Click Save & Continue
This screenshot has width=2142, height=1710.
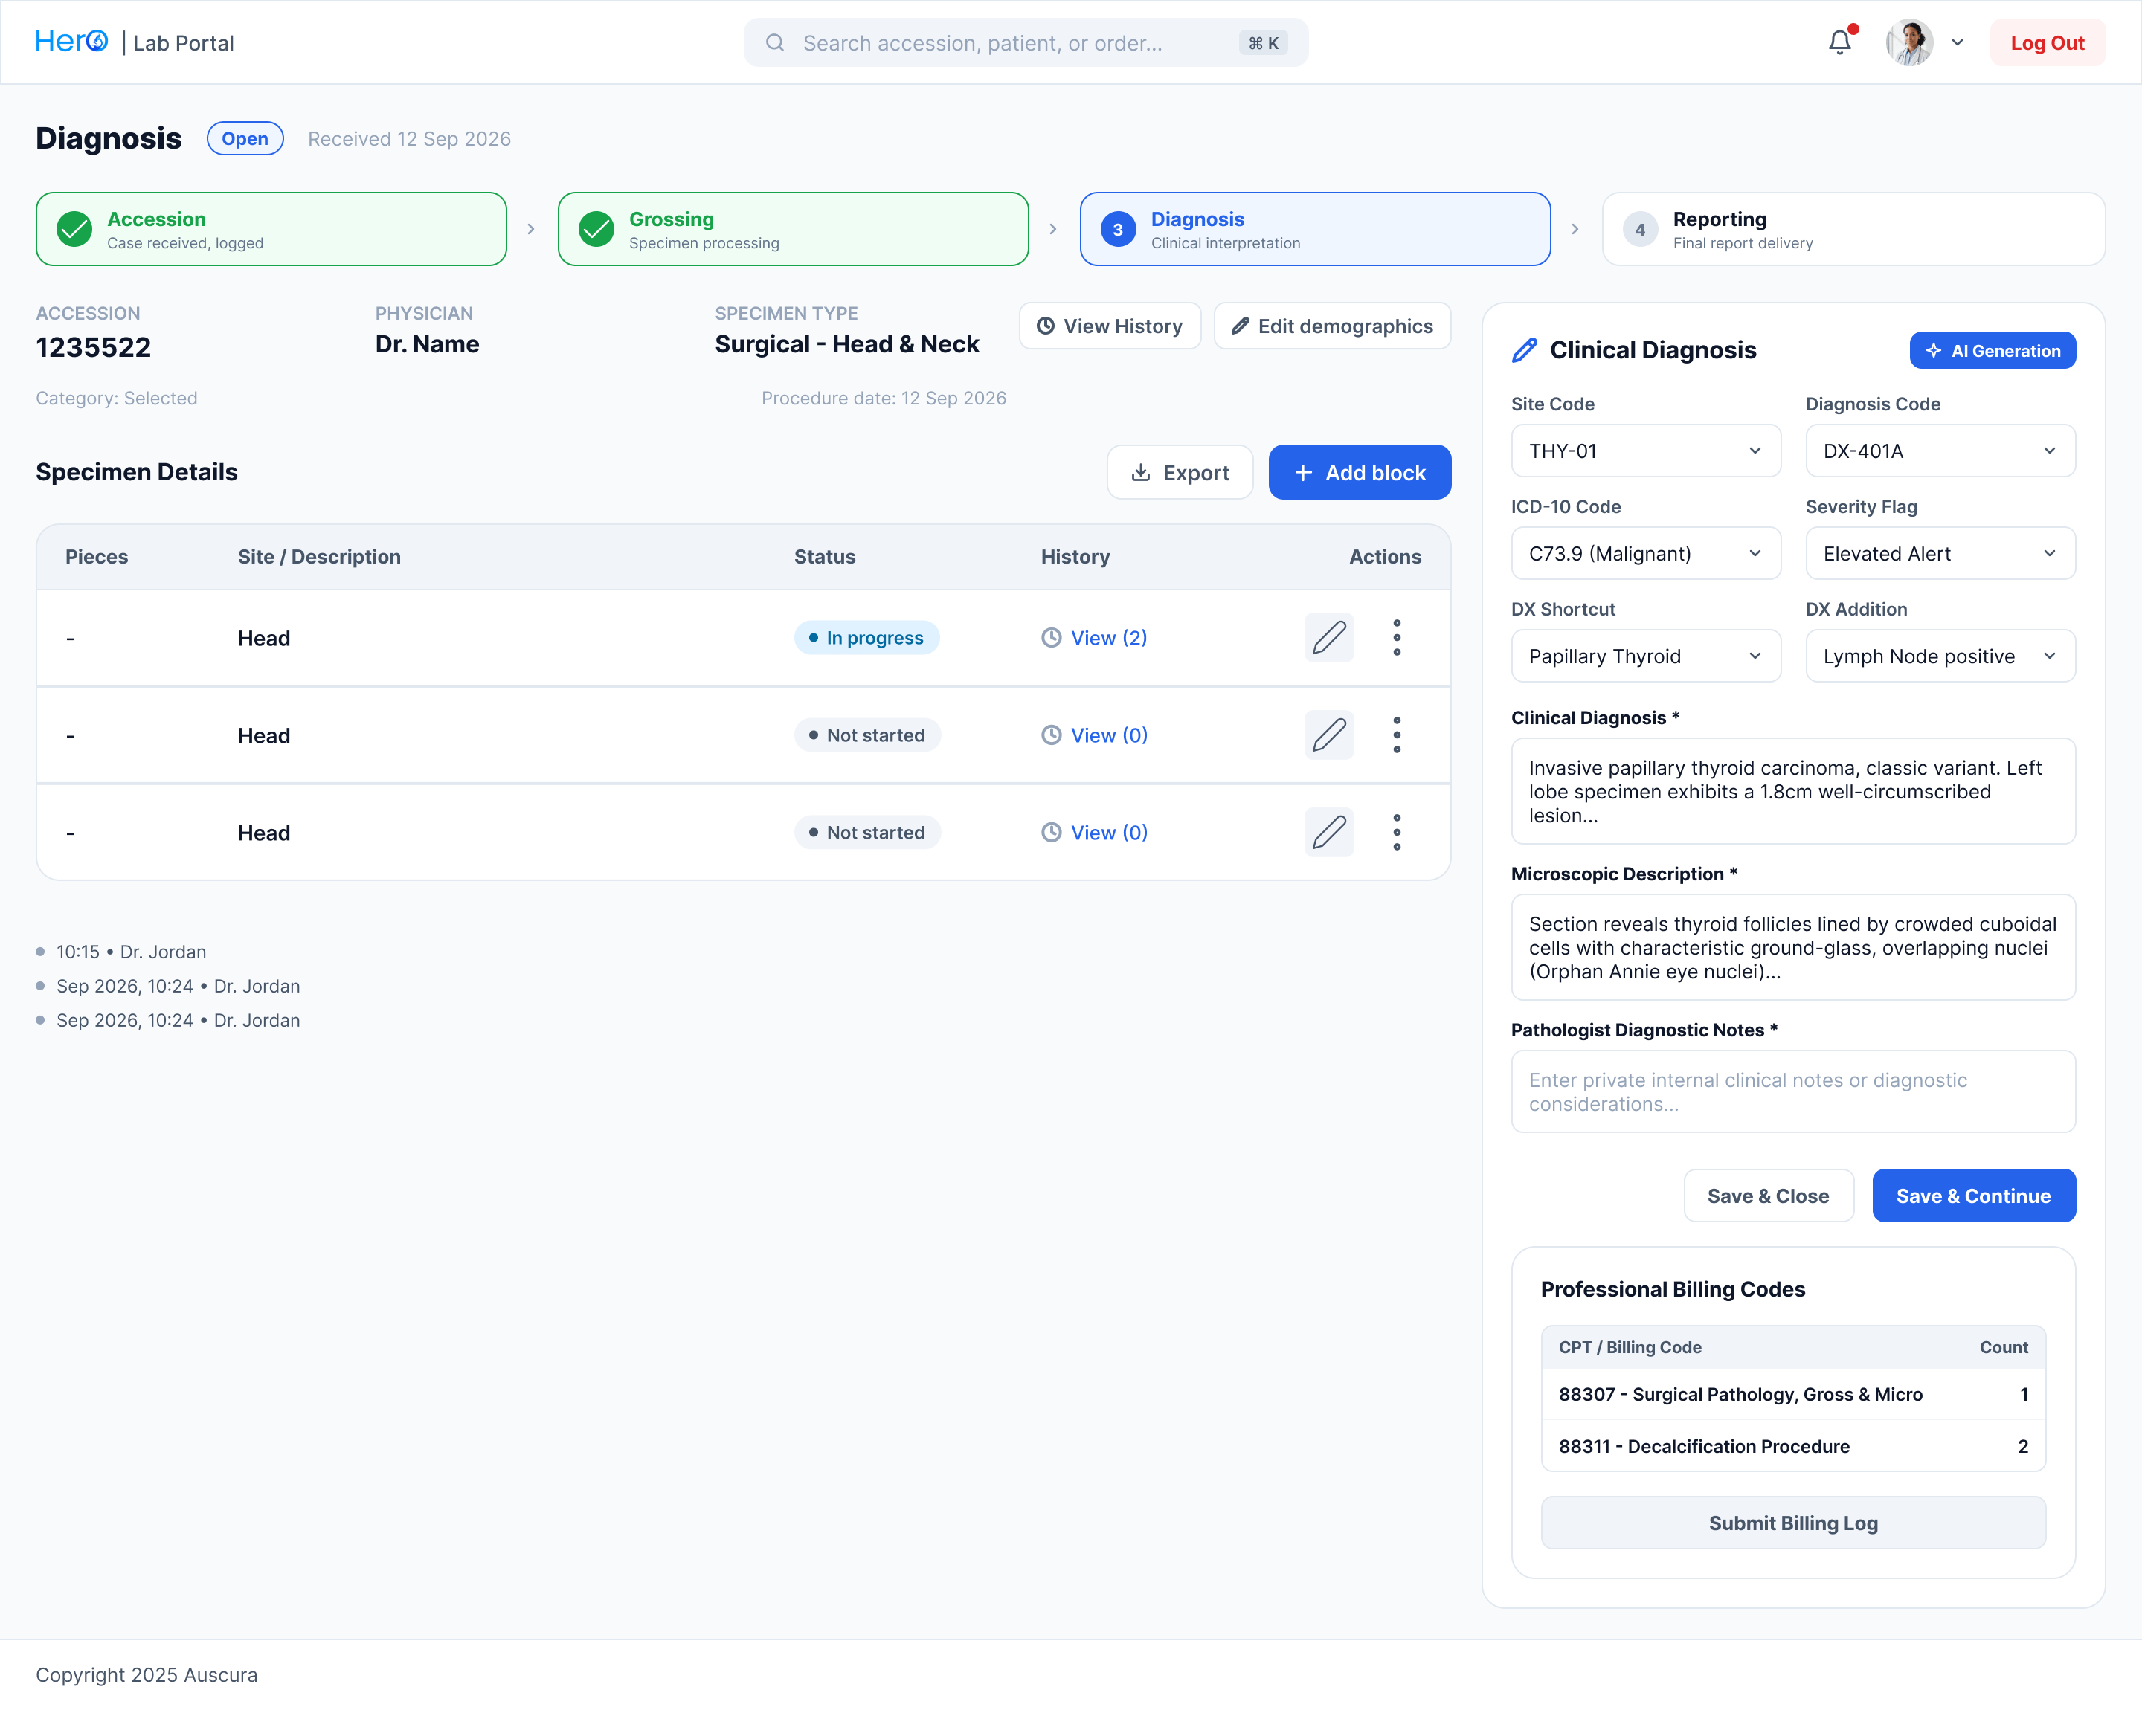click(x=1973, y=1196)
